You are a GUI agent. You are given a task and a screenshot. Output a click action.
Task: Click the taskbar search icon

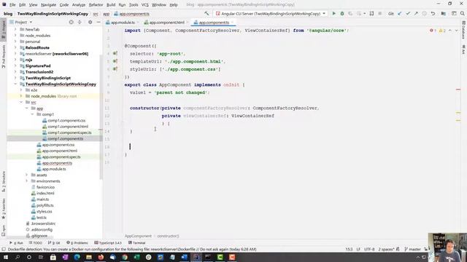pyautogui.click(x=18, y=257)
